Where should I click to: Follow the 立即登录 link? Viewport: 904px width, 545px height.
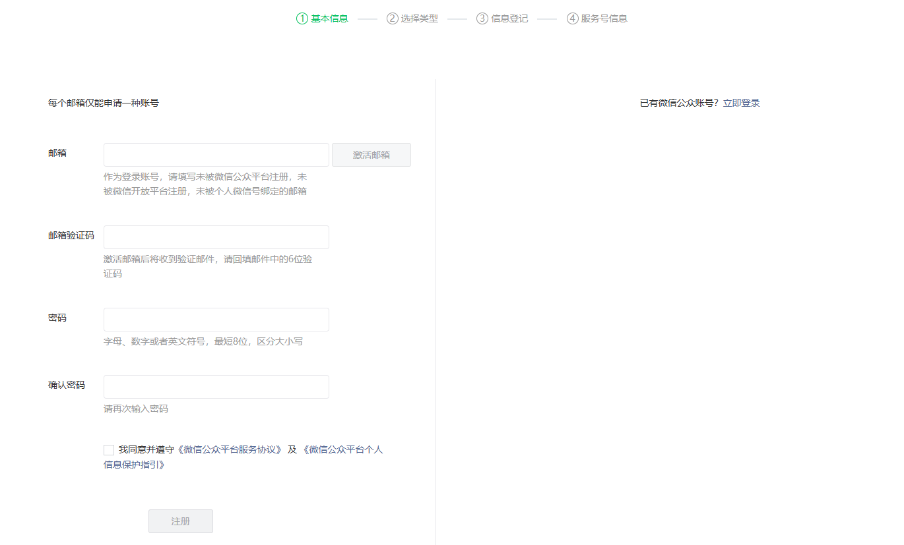click(x=741, y=103)
